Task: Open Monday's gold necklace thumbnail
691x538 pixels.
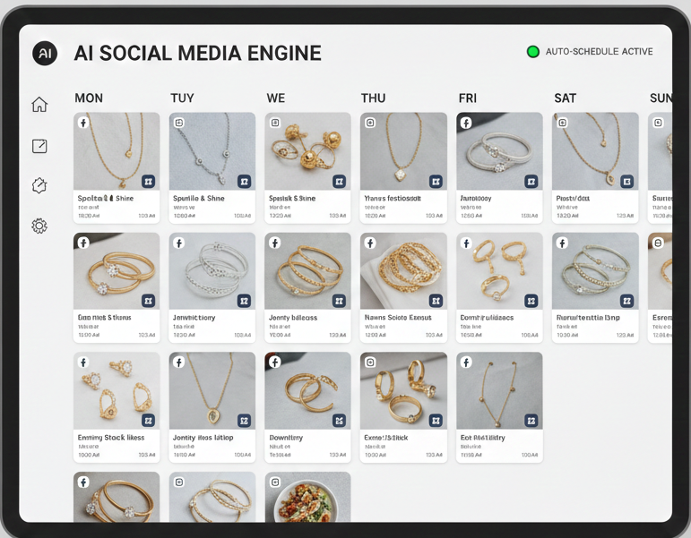Action: [x=117, y=151]
